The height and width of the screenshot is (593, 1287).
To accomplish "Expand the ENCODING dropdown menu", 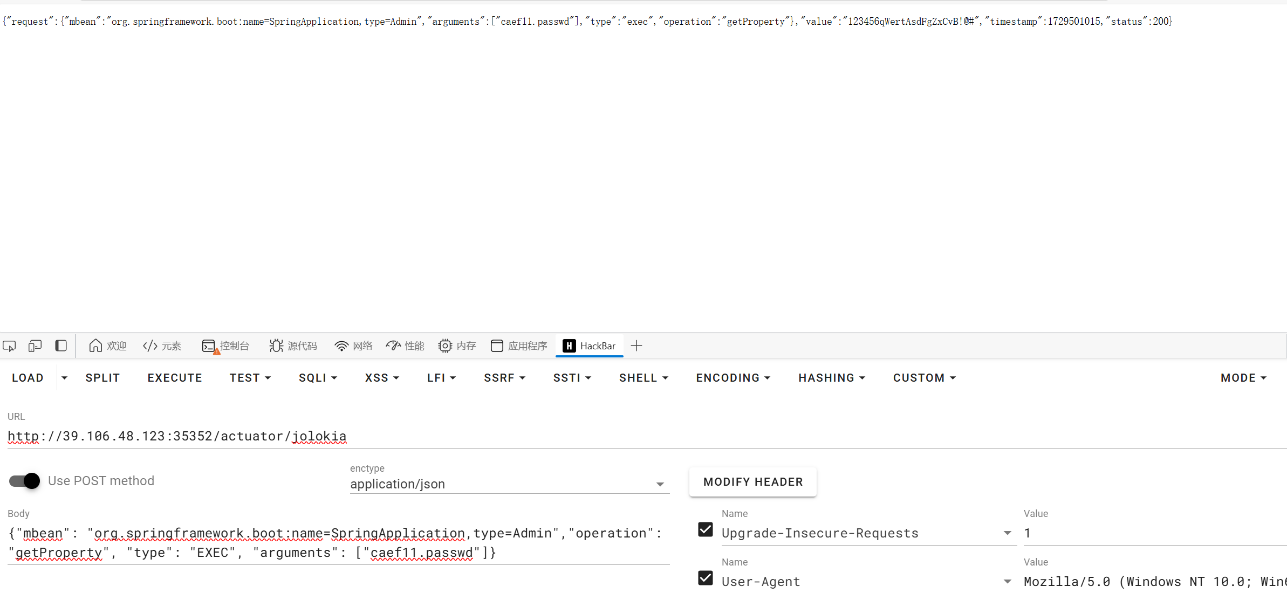I will pyautogui.click(x=733, y=378).
